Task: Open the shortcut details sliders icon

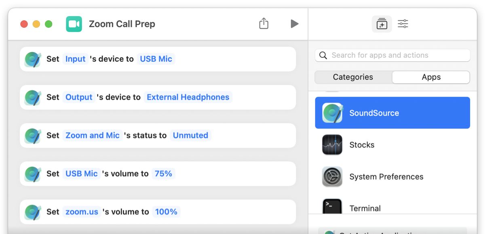Action: pyautogui.click(x=403, y=24)
